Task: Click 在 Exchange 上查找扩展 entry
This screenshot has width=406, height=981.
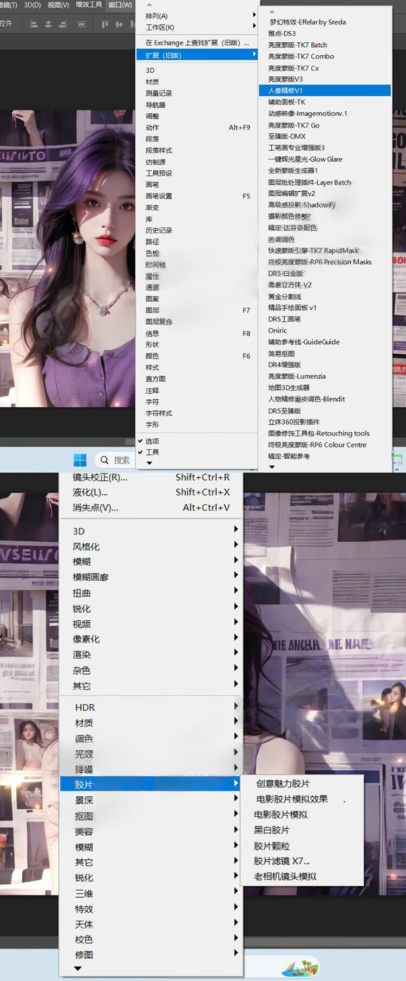Action: (x=197, y=43)
